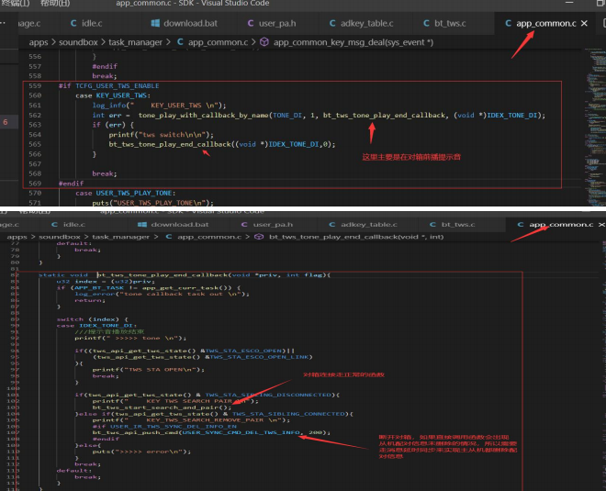Click the log_info KEY_USER_TWS line

159,105
